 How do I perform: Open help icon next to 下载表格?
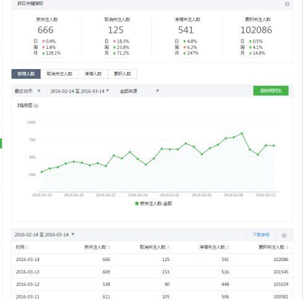284,235
